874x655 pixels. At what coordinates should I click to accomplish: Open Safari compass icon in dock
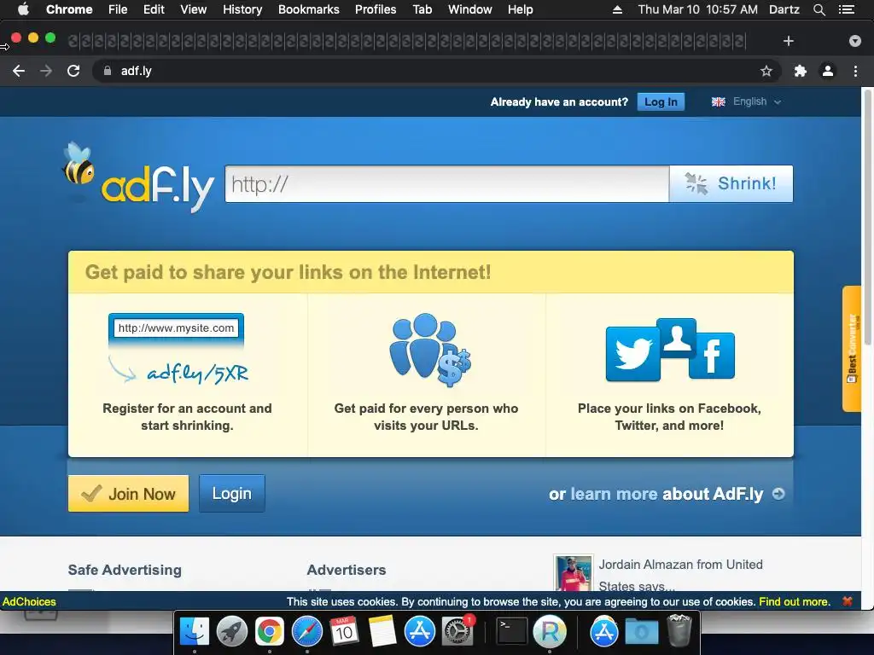pos(307,632)
